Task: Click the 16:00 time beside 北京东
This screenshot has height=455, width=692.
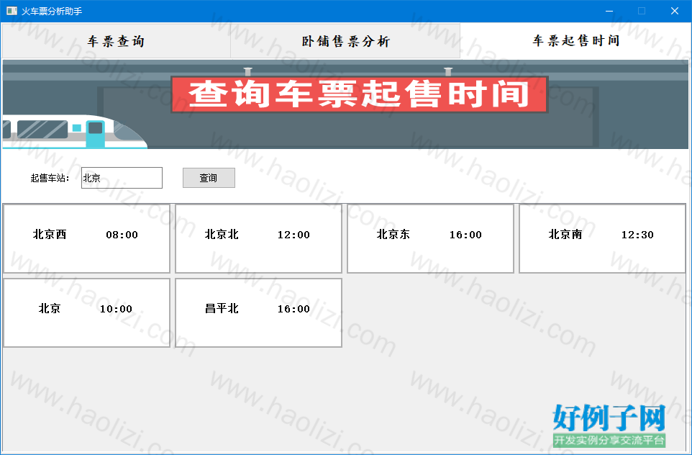Action: pyautogui.click(x=465, y=235)
